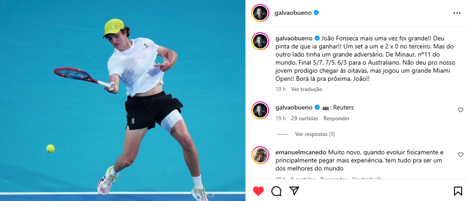Expand replies with Ver respostas (1)
This screenshot has width=467, height=201.
tap(315, 134)
